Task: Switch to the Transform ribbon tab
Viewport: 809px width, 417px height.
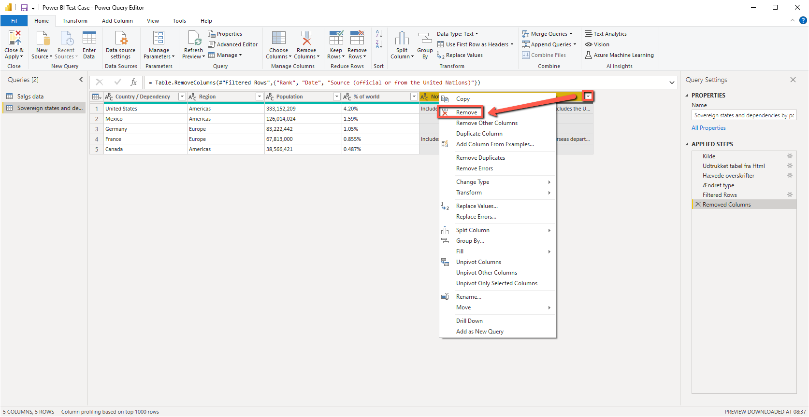Action: point(75,21)
